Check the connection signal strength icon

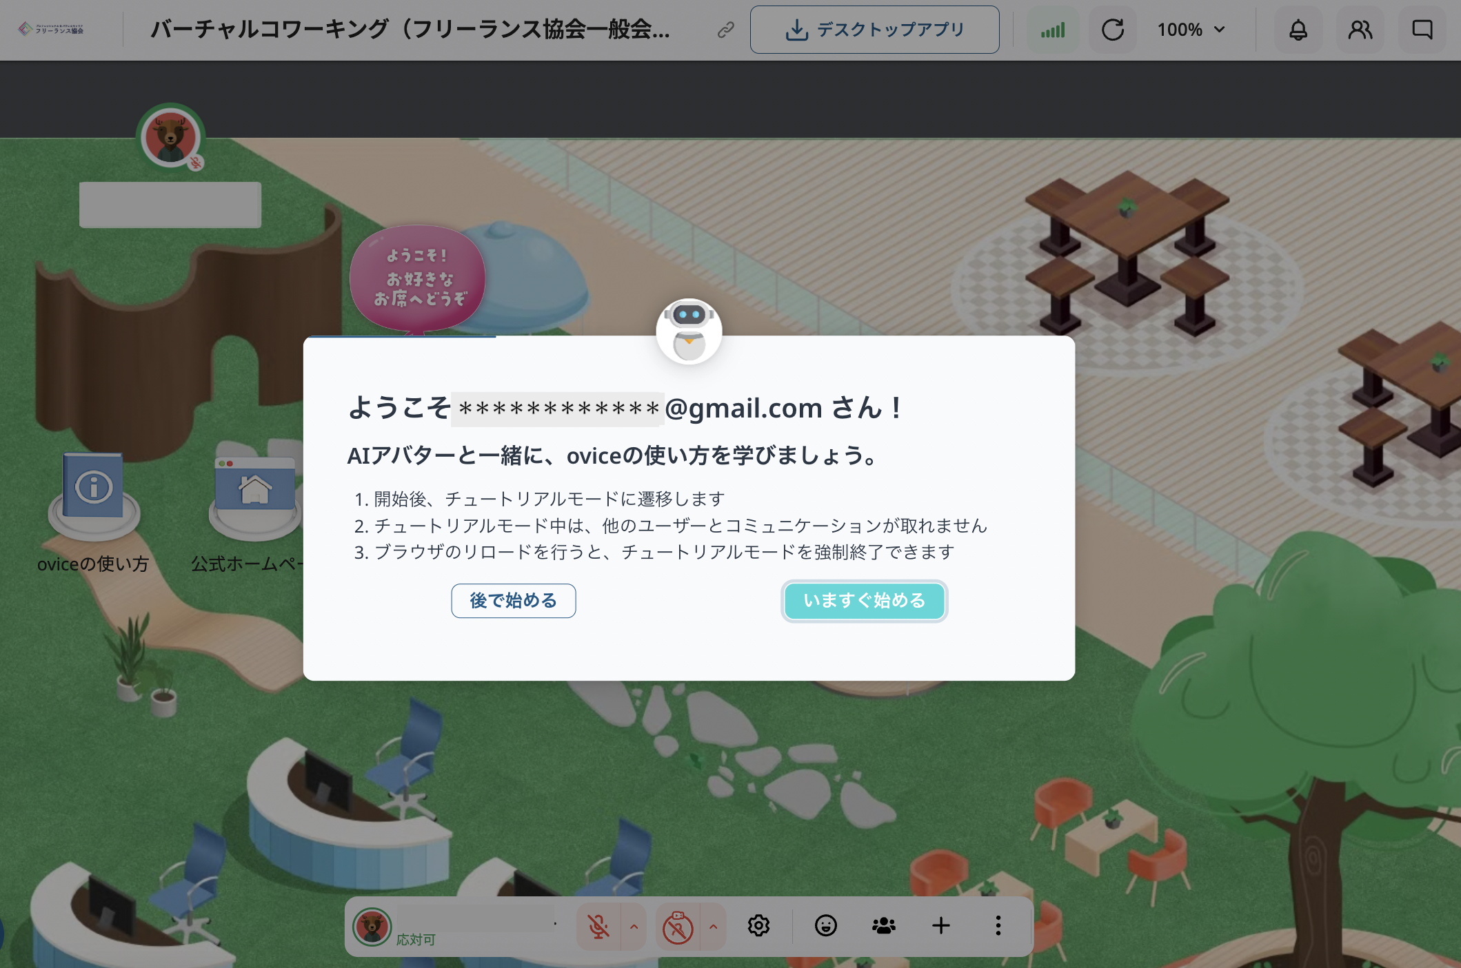coord(1053,30)
